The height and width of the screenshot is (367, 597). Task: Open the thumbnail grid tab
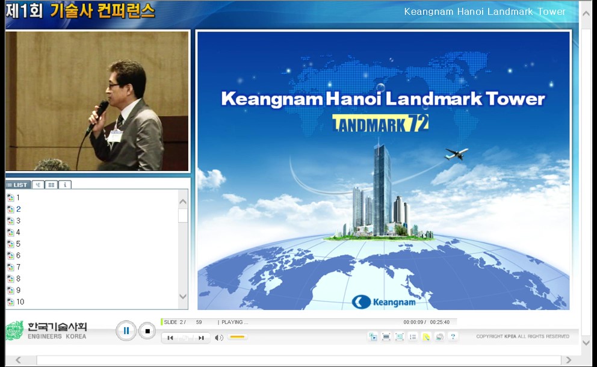(52, 185)
